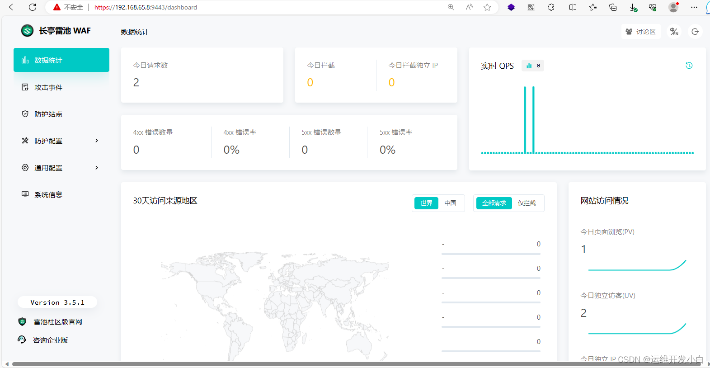Open 数据统计 in the sidebar
Image resolution: width=710 pixels, height=368 pixels.
61,60
